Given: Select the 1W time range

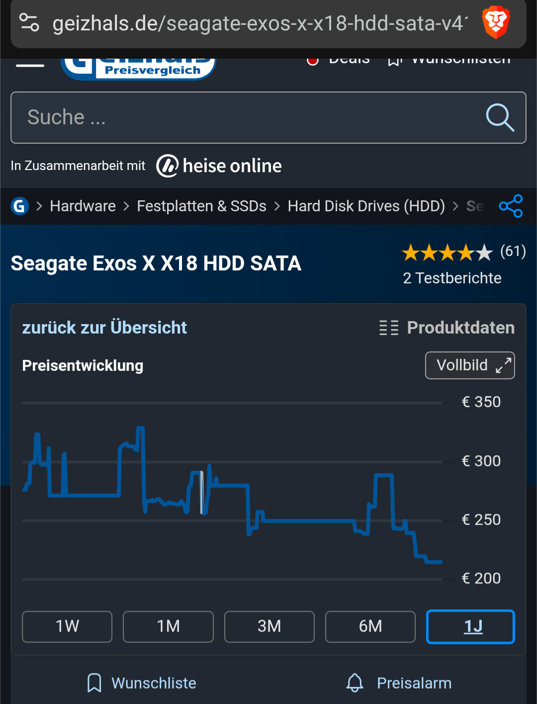Looking at the screenshot, I should tap(67, 626).
